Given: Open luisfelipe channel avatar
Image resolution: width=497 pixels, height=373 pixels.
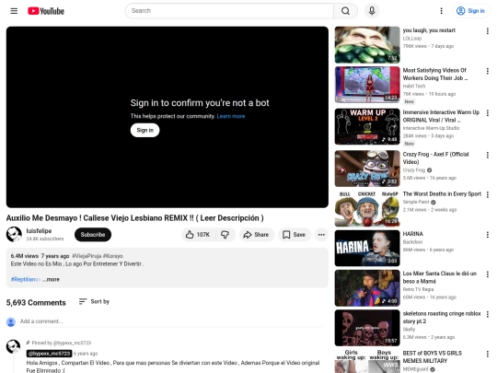Looking at the screenshot, I should [14, 235].
